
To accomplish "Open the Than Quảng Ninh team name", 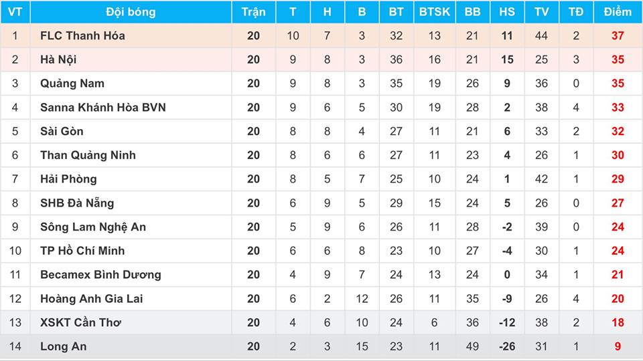I will 88,155.
